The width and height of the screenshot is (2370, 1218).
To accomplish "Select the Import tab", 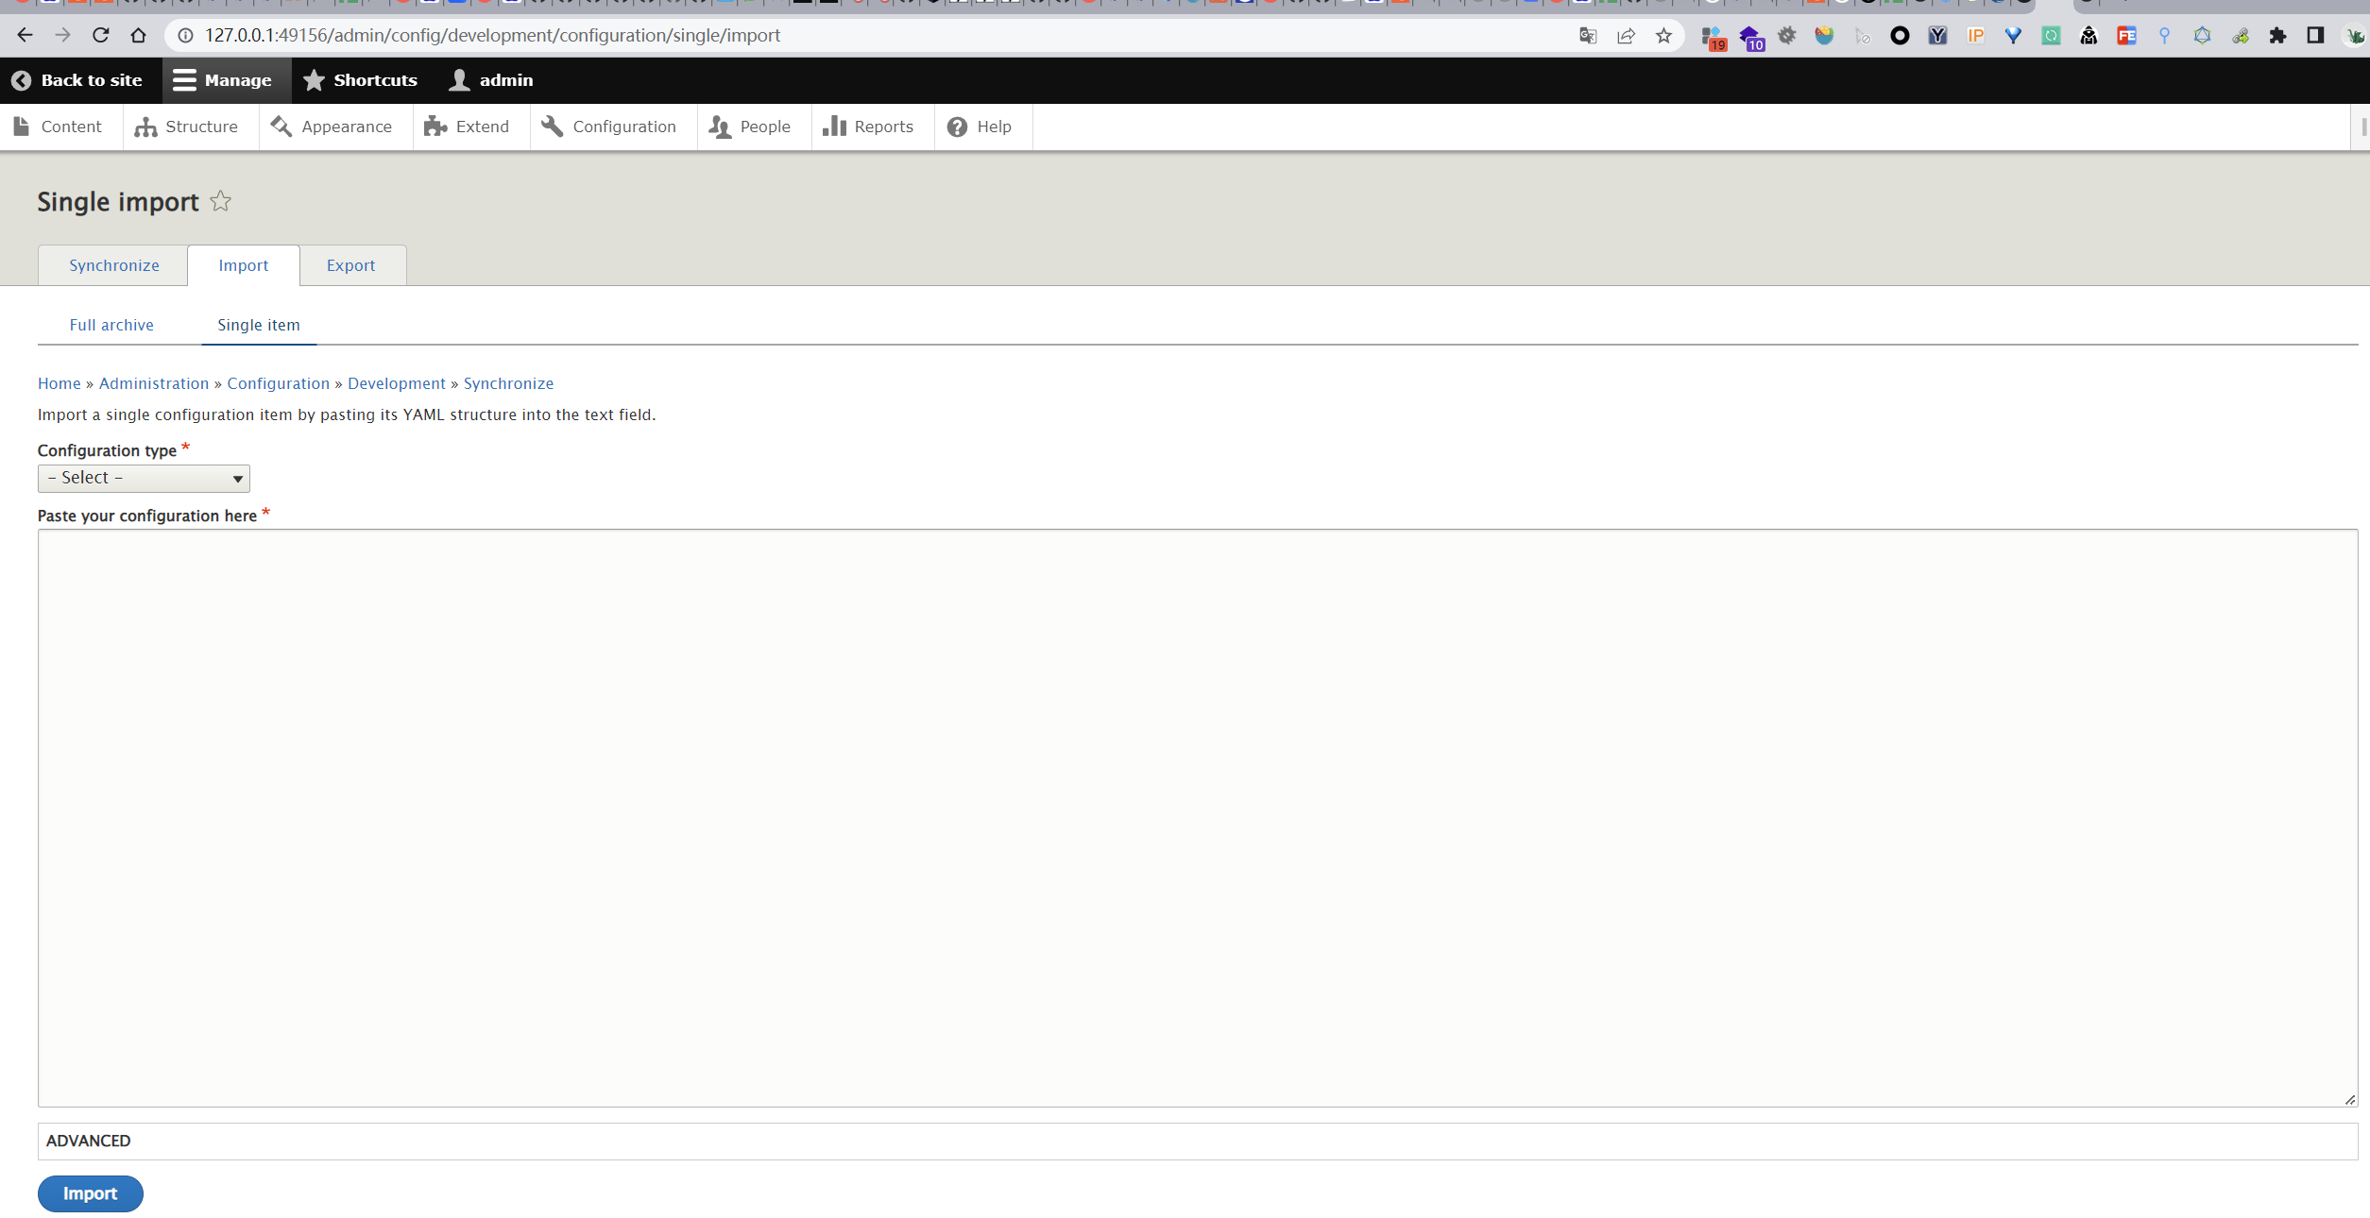I will coord(244,265).
